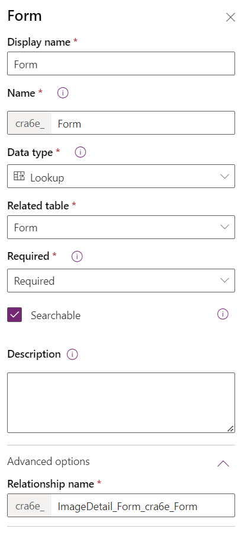Viewport: 241px width, 535px height.
Task: Click the Lookup table icon in Data type
Action: (19, 176)
